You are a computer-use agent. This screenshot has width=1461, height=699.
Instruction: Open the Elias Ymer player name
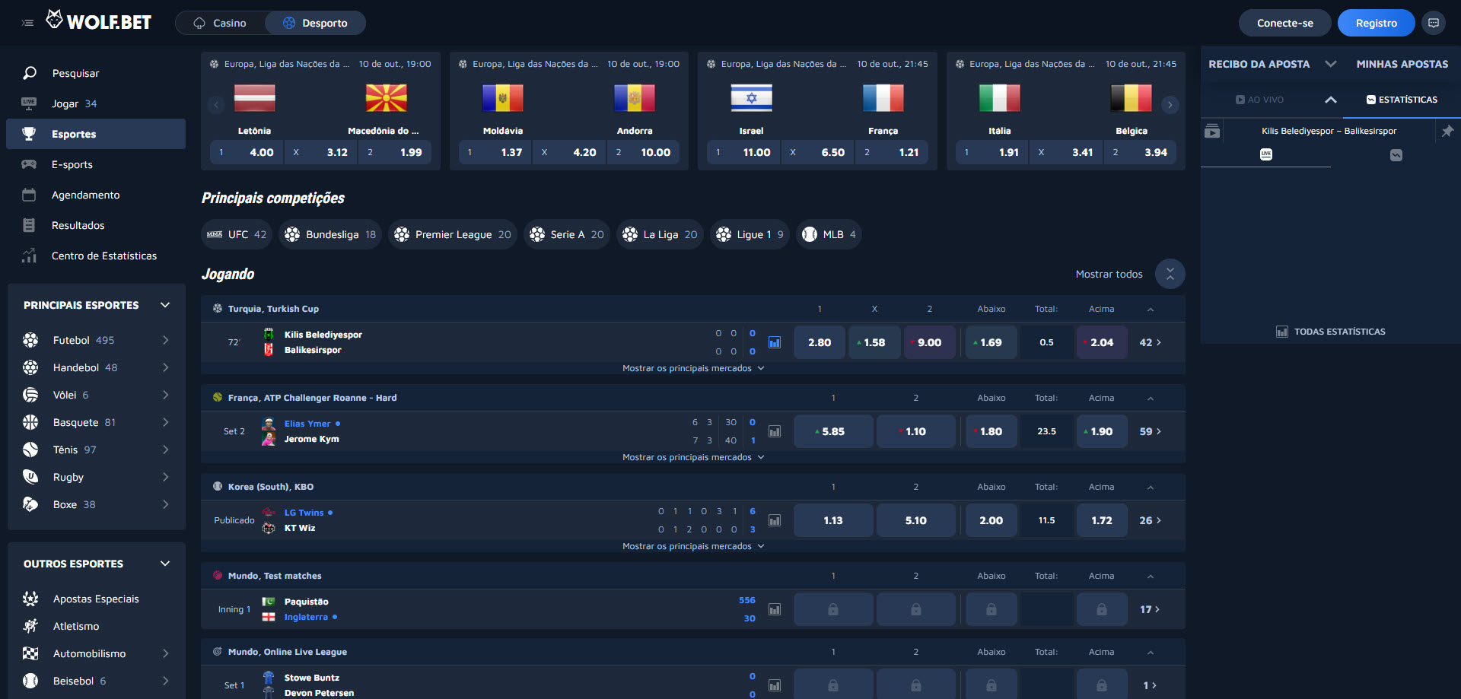point(307,424)
